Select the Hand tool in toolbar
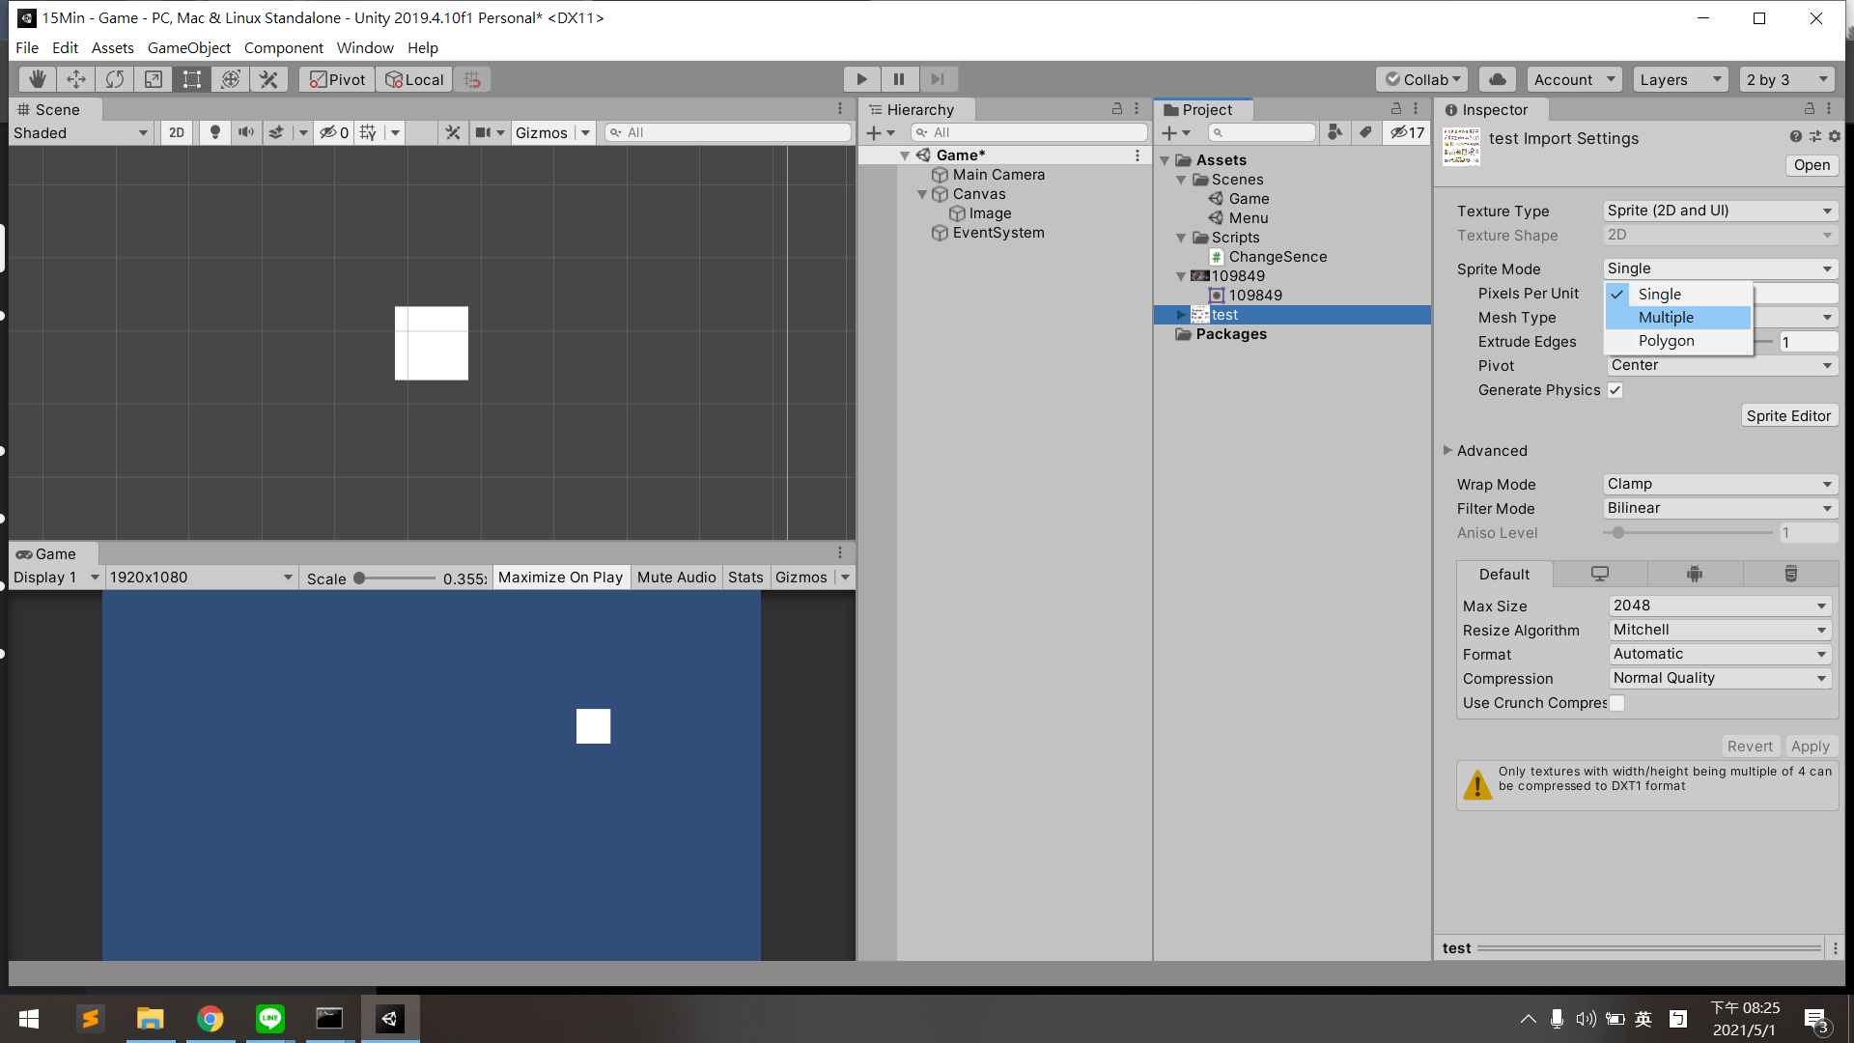The height and width of the screenshot is (1043, 1854). pos(37,79)
